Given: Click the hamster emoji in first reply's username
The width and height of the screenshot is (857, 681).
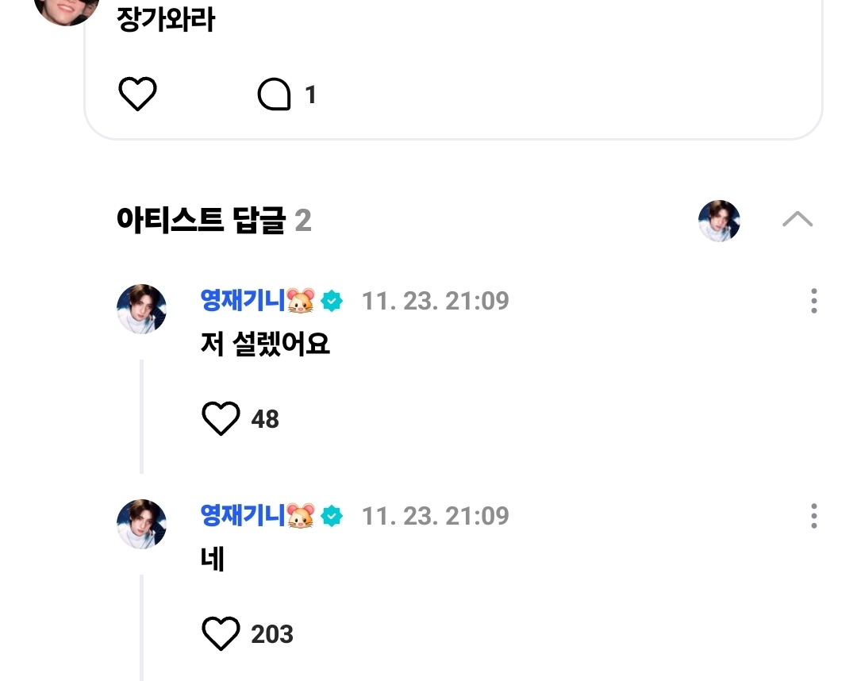Looking at the screenshot, I should click(x=301, y=301).
